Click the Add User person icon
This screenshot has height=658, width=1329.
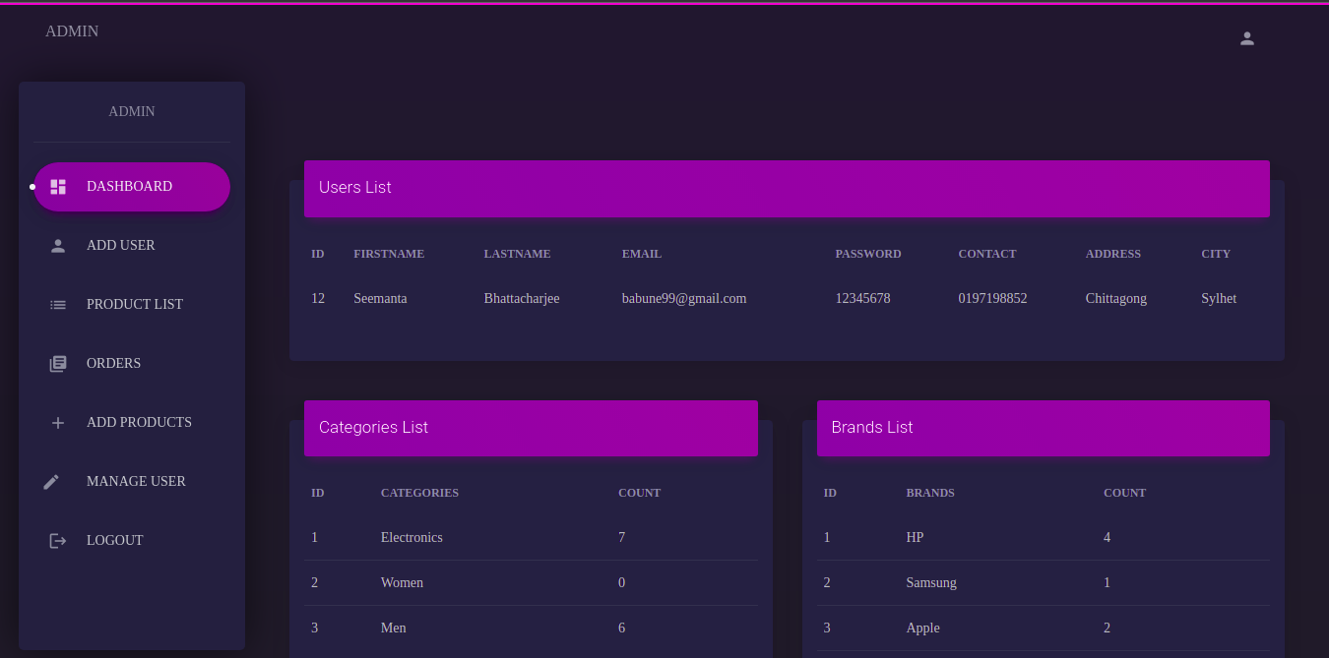tap(58, 246)
